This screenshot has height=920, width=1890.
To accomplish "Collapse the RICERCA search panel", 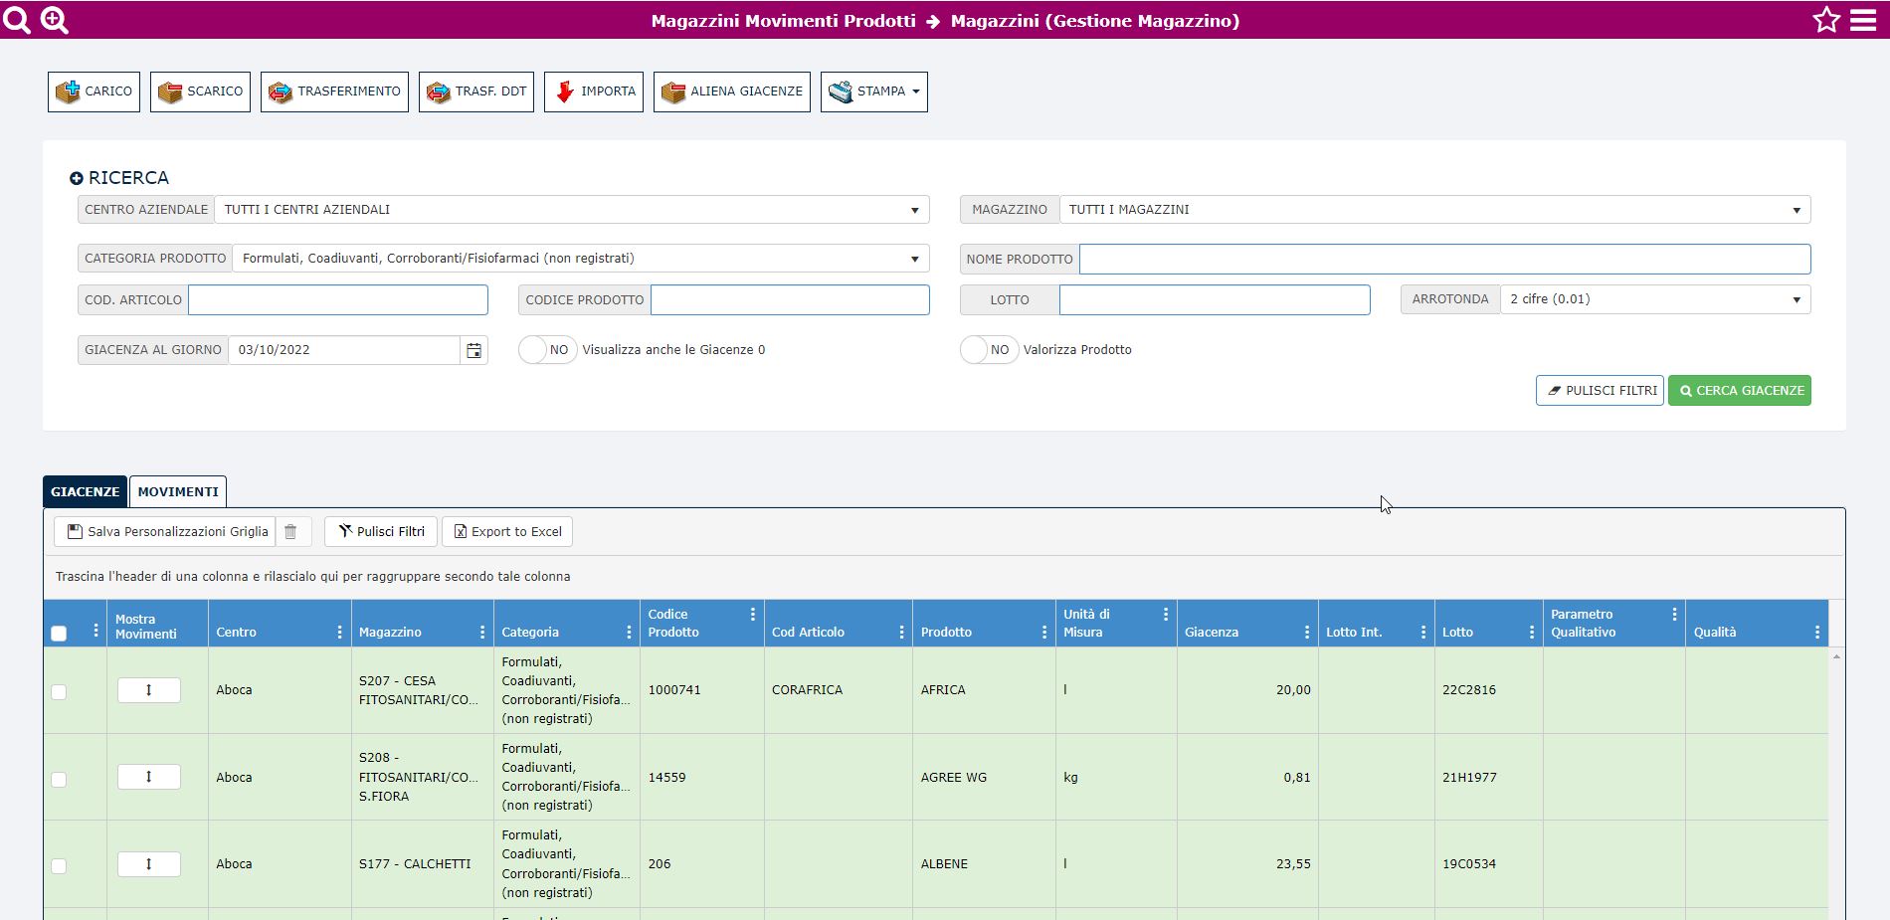I will 77,178.
